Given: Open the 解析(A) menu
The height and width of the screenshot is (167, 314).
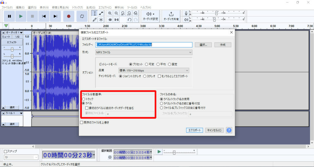Looking at the screenshot, I should (119, 7).
